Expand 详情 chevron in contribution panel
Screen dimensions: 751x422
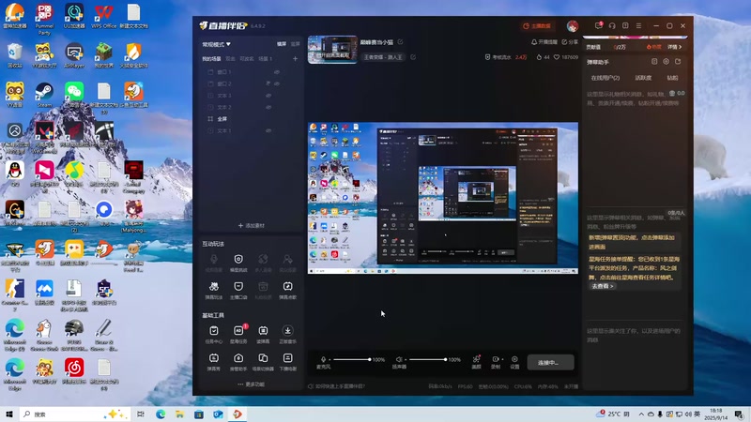tap(674, 47)
